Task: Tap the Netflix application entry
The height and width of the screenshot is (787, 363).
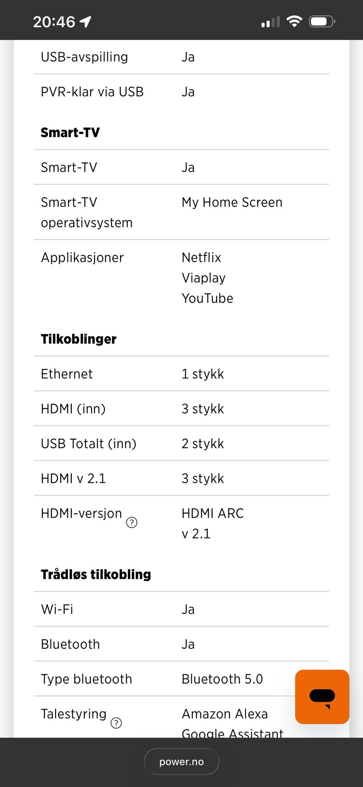Action: tap(201, 257)
